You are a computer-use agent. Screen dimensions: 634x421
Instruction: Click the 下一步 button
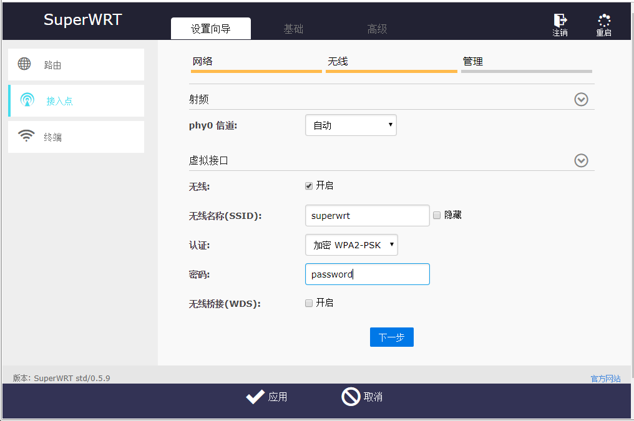[391, 337]
